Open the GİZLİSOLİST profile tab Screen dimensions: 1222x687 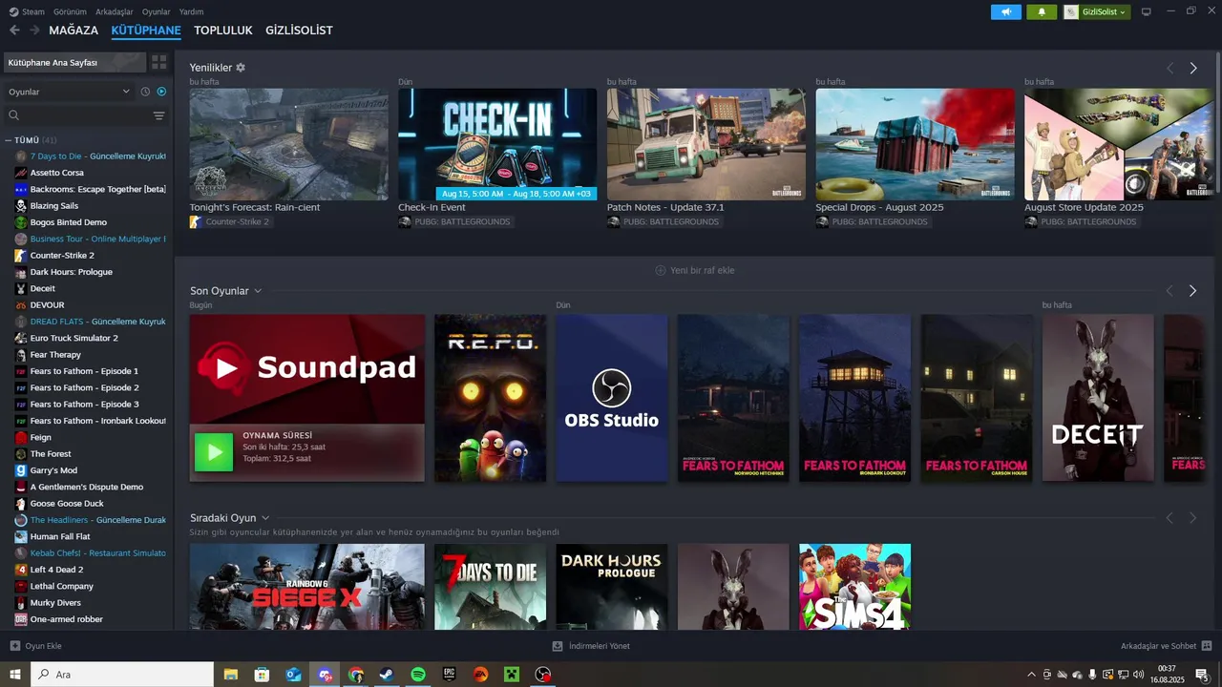[299, 31]
